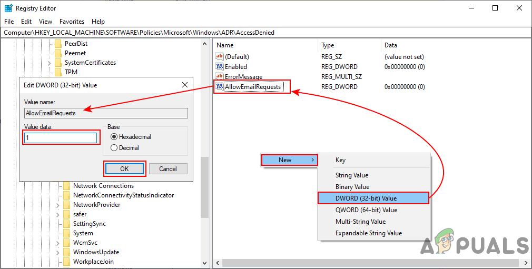
Task: Expand the NetworkProvider tree node
Action: 58,205
